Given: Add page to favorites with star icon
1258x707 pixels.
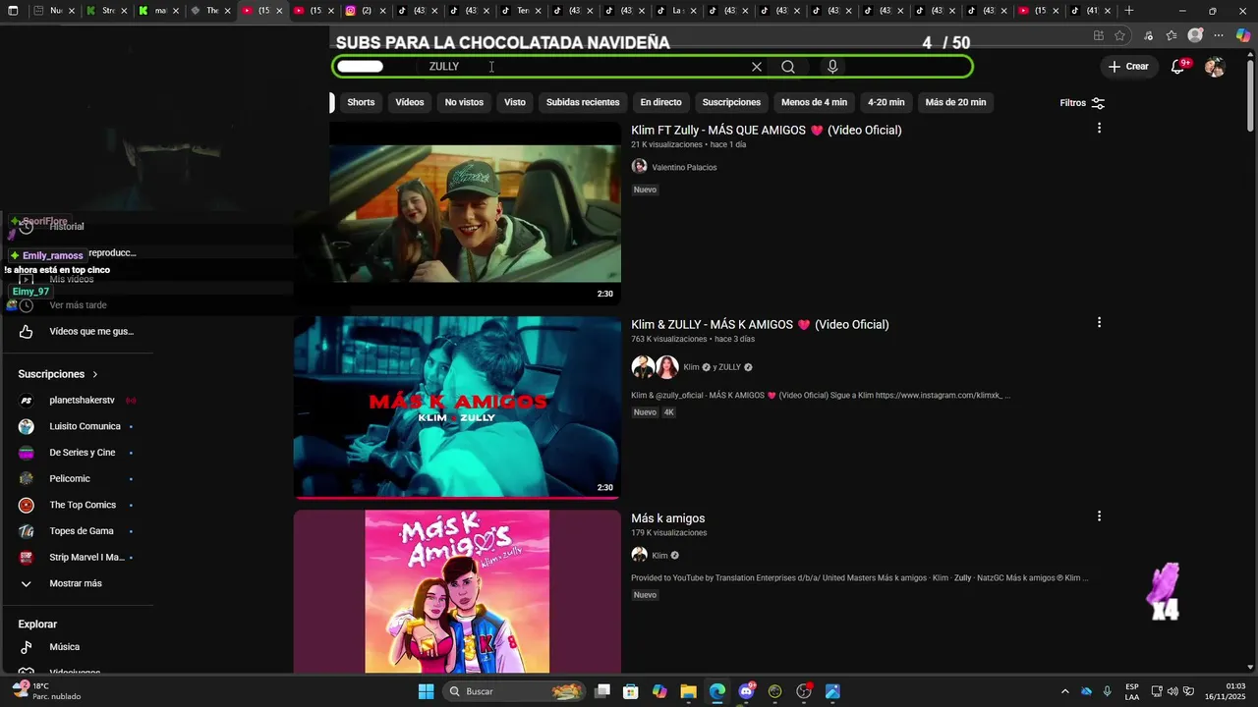Looking at the screenshot, I should coord(1119,35).
